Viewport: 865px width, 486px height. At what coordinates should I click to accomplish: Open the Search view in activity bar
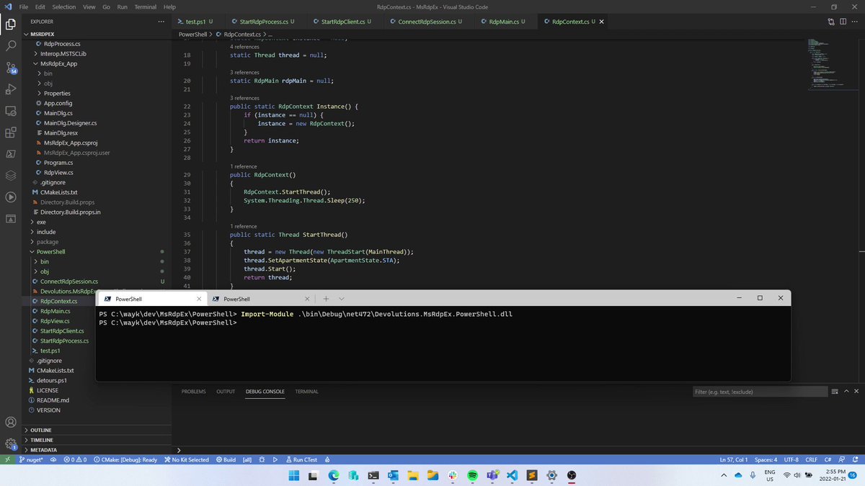pyautogui.click(x=11, y=45)
